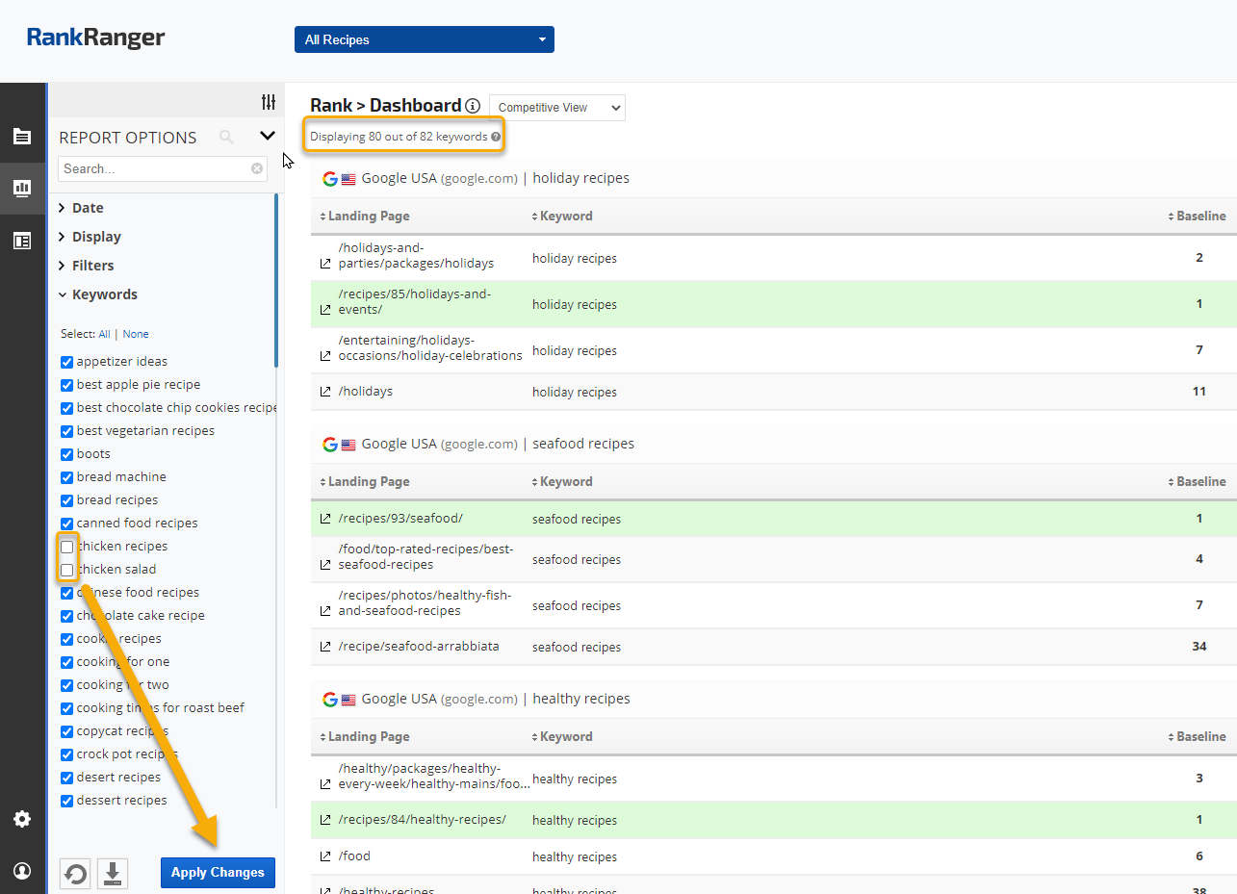The width and height of the screenshot is (1237, 894).
Task: Uncheck the appetizer ideas keyword
Action: click(67, 362)
